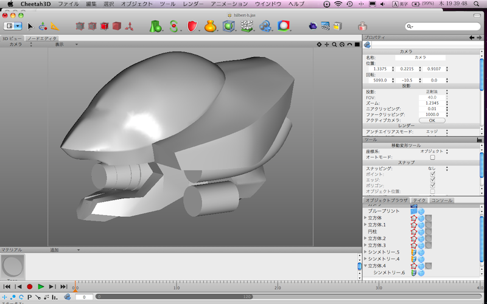Click the magnifier zoom icon in viewport
This screenshot has height=304, width=487.
[334, 44]
